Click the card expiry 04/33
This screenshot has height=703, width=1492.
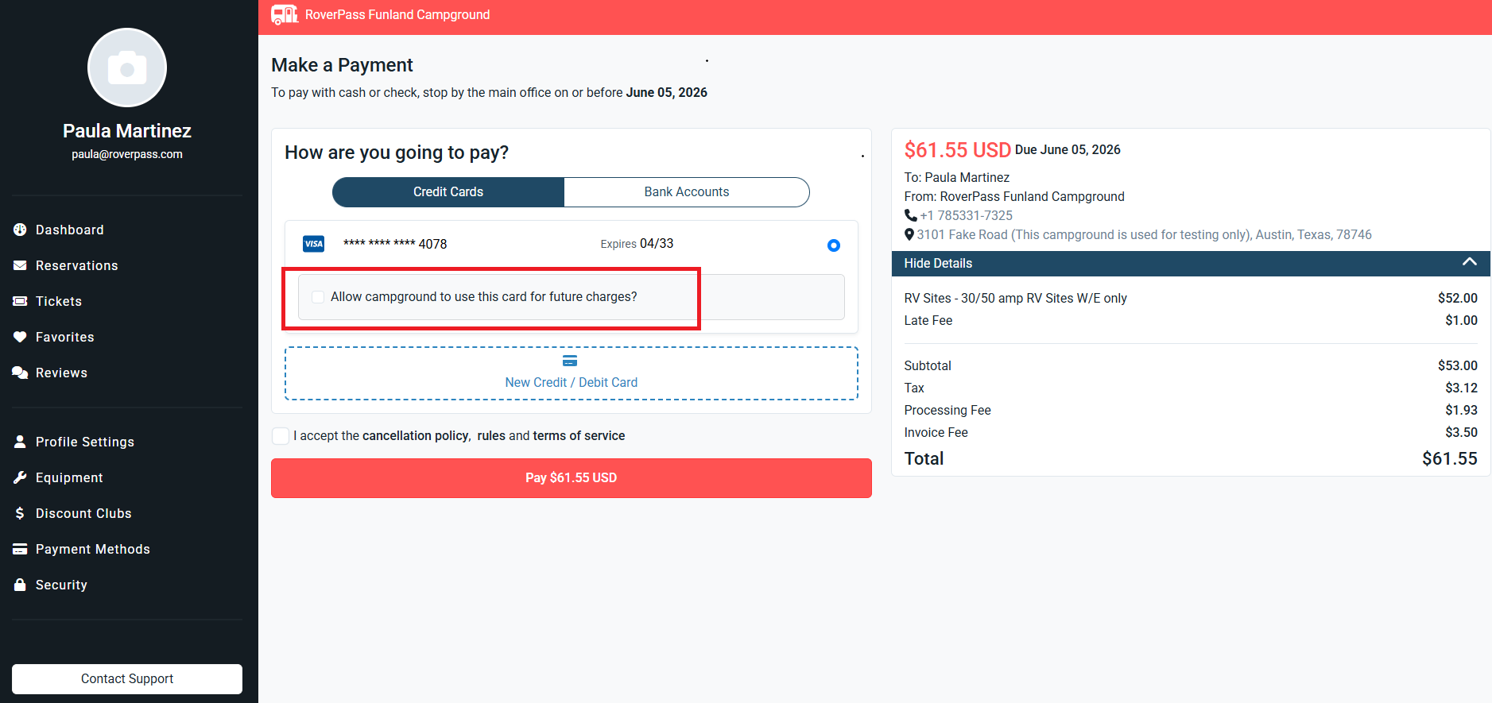point(657,244)
